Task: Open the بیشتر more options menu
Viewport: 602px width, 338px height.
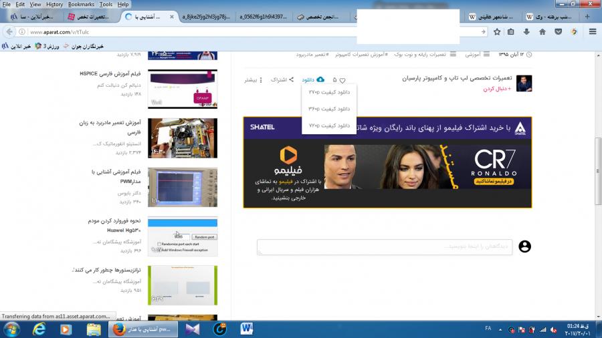Action: click(254, 79)
